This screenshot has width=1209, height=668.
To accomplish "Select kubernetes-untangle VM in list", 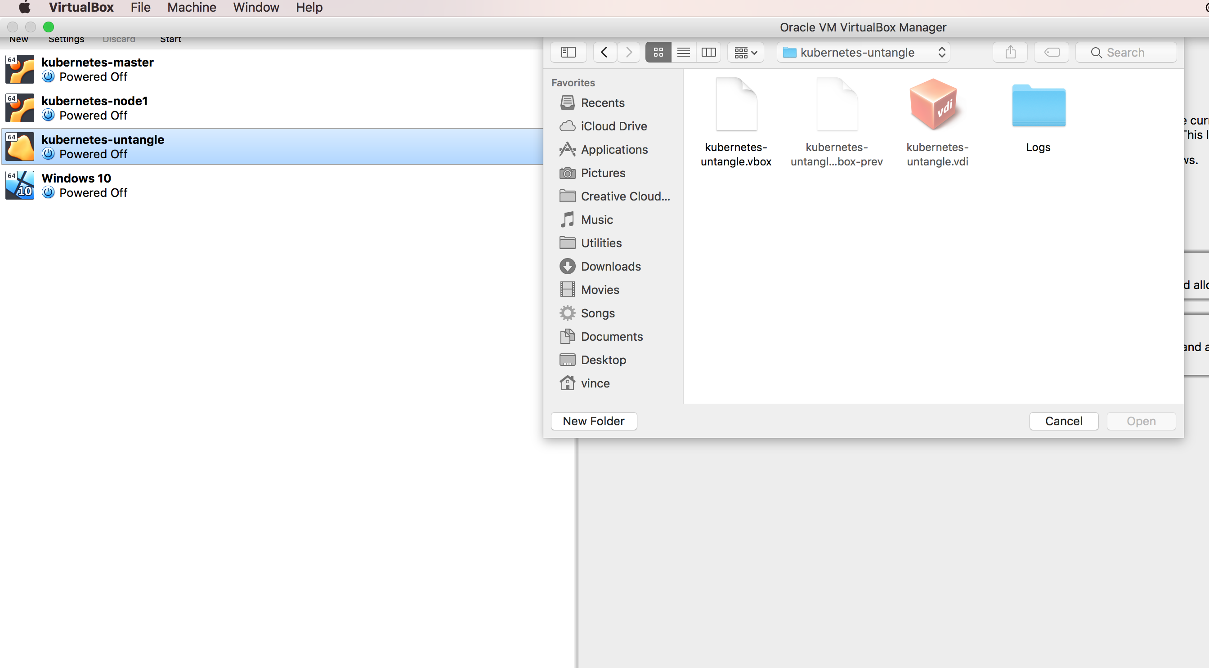I will tap(272, 147).
